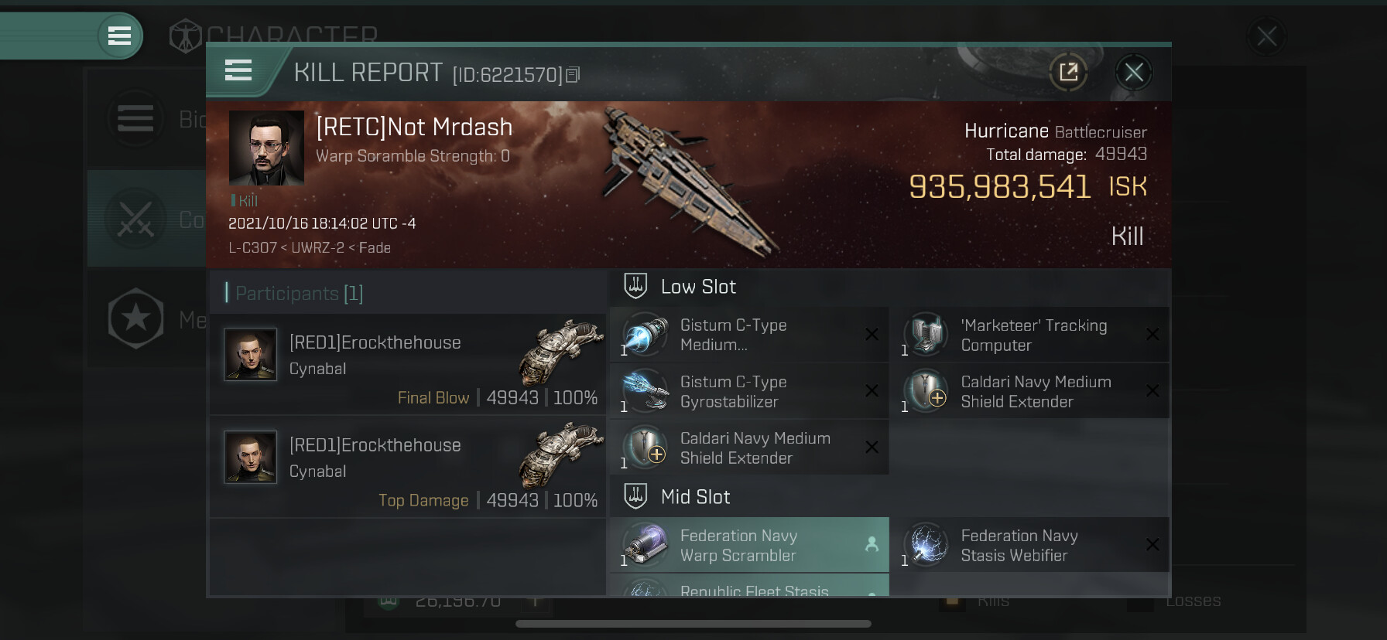Select the Federation Navy Stasis Webifier icon
This screenshot has height=640, width=1387.
coord(926,545)
